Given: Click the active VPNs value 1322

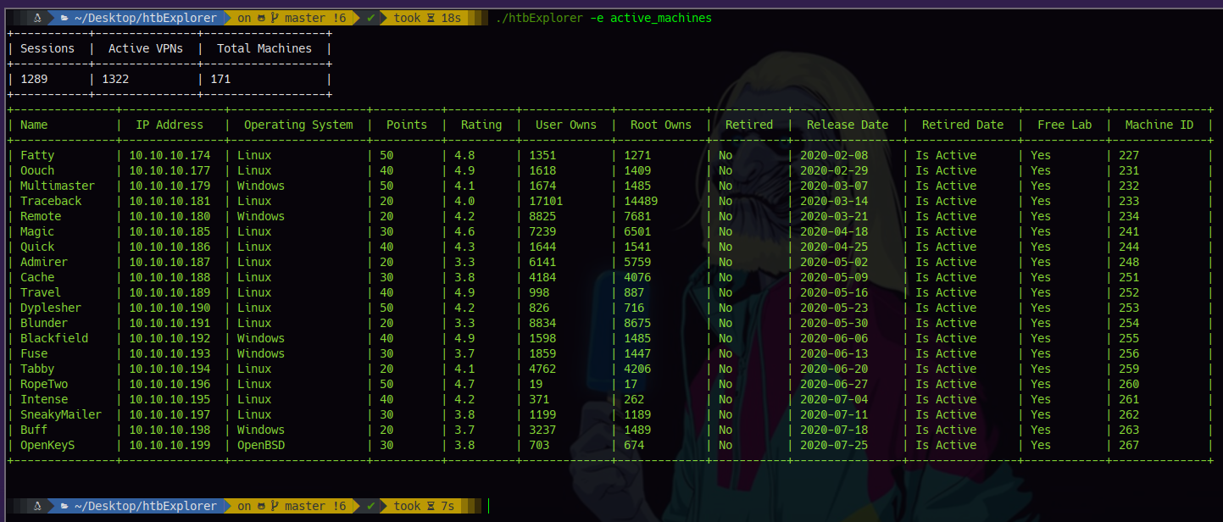Looking at the screenshot, I should (x=115, y=79).
